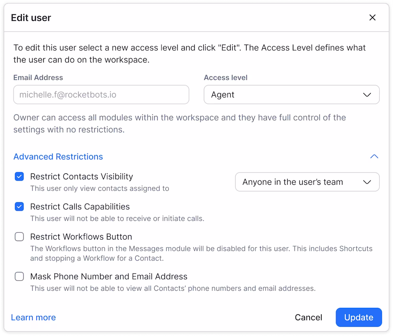The image size is (393, 336).
Task: Uncheck the Restrict Contacts Visibility checkbox
Action: [19, 177]
